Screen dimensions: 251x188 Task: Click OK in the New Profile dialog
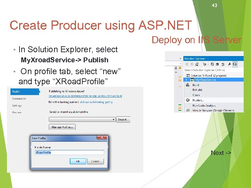click(x=78, y=161)
